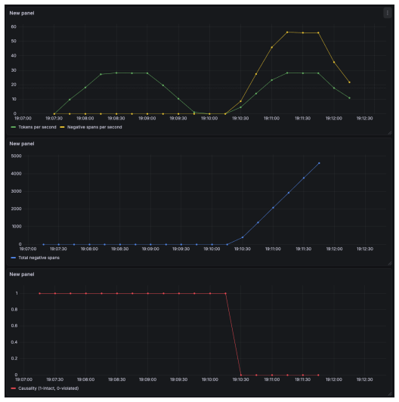This screenshot has height=402, width=399.
Task: Click resize handle of top panel
Action: [x=389, y=132]
